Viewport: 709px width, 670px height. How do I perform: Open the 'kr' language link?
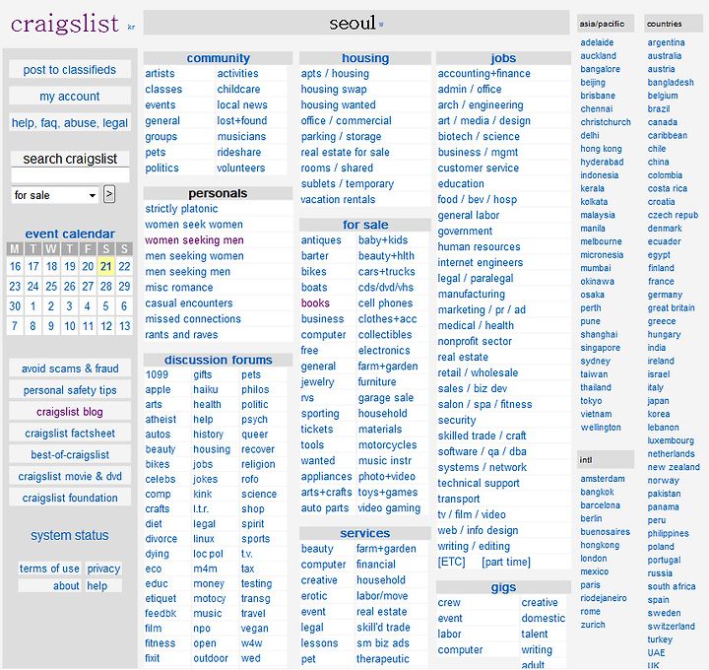(131, 28)
